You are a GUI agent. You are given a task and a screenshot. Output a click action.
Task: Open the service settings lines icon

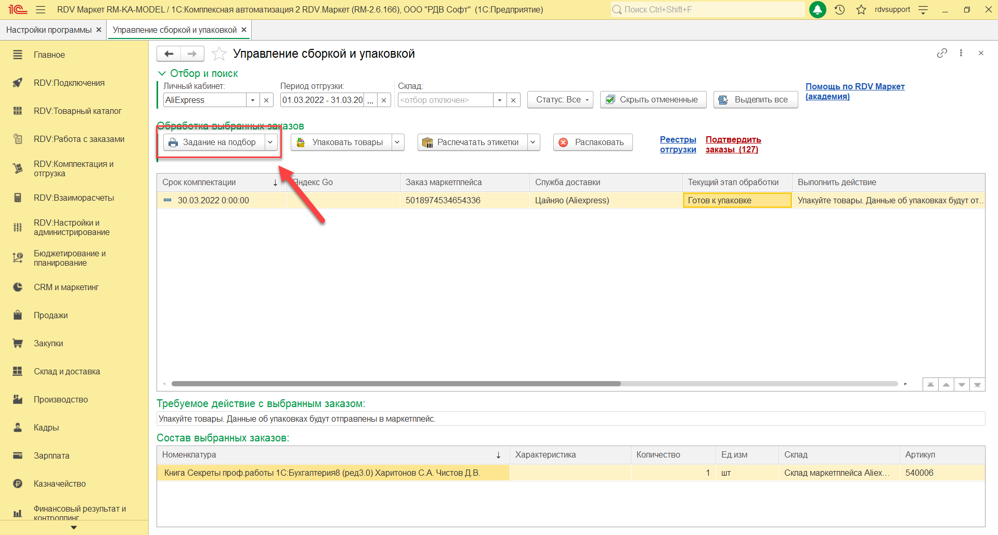[923, 10]
